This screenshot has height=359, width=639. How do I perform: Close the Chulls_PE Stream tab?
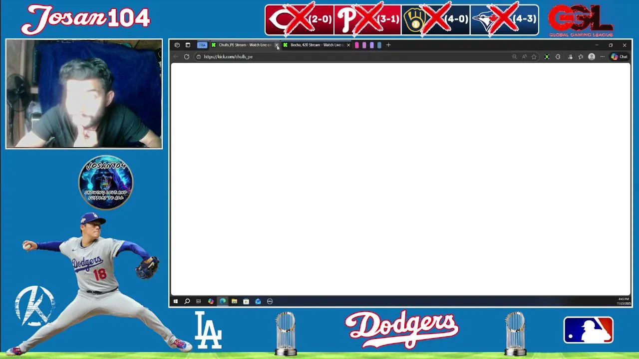(277, 45)
